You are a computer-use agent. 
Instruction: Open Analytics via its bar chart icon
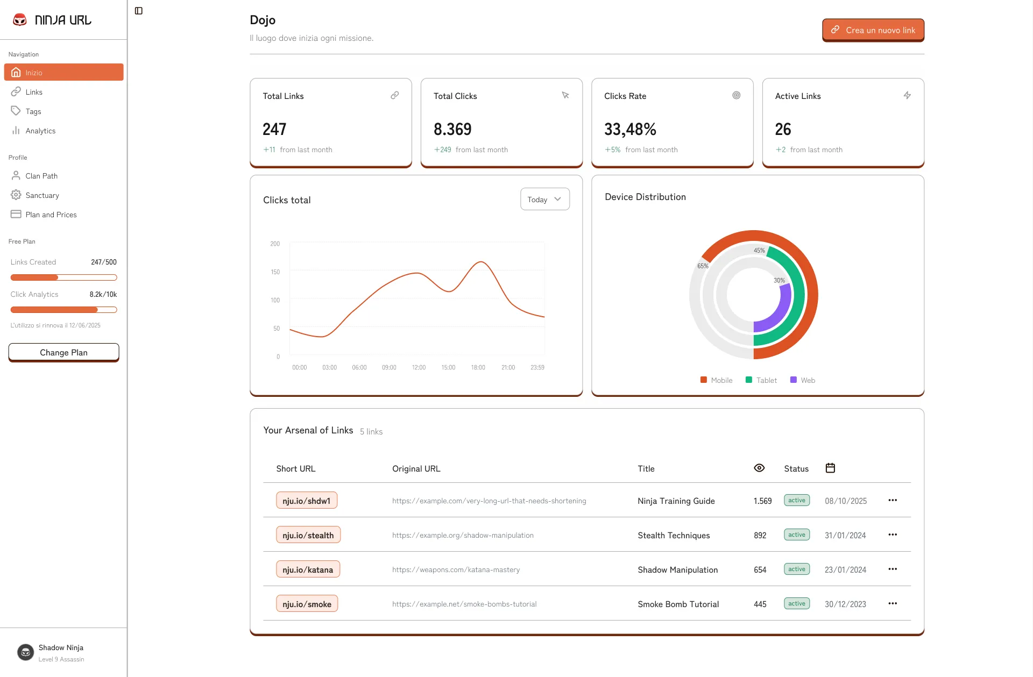tap(16, 130)
